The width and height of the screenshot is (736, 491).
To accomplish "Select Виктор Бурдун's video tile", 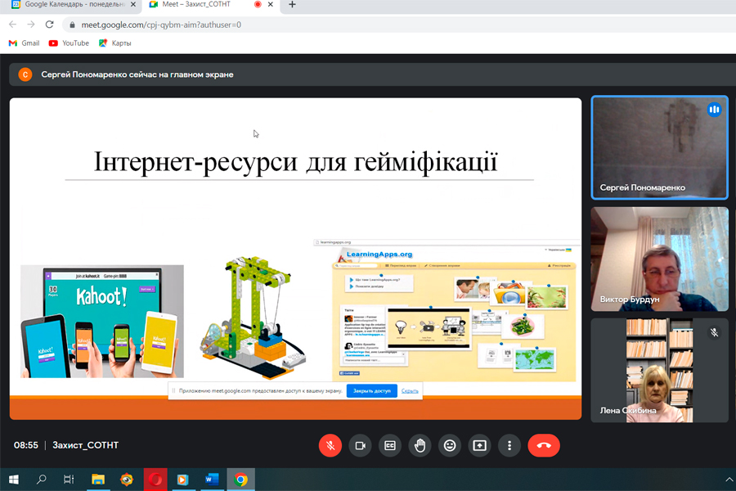I will pos(659,259).
